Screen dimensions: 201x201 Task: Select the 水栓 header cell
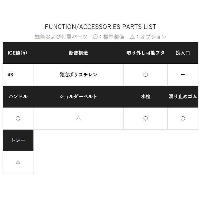point(146,96)
